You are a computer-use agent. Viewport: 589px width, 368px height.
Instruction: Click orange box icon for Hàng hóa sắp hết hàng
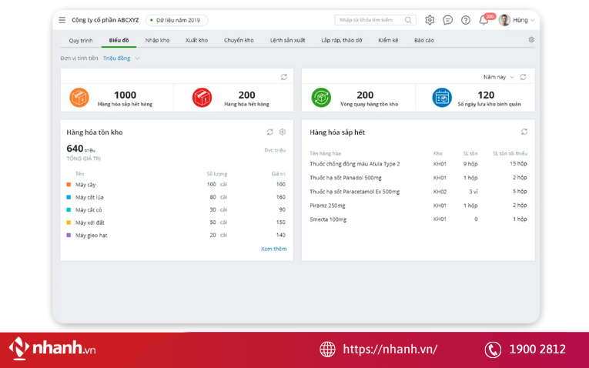pos(79,98)
